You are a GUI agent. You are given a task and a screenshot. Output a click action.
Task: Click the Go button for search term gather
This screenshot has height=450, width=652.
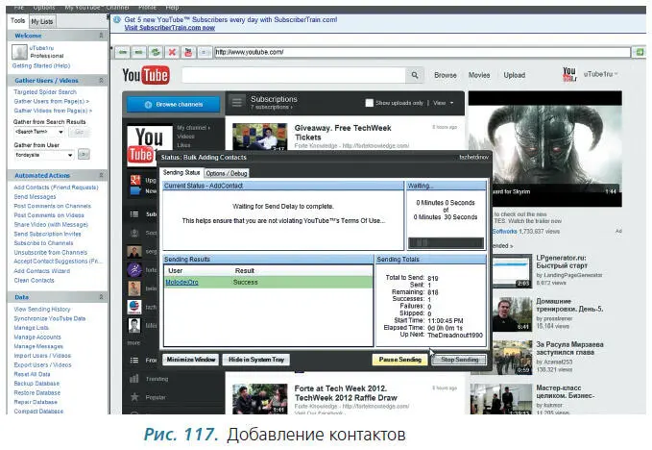pyautogui.click(x=79, y=132)
